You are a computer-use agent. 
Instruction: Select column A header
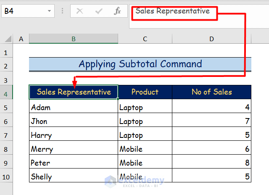click(x=21, y=39)
